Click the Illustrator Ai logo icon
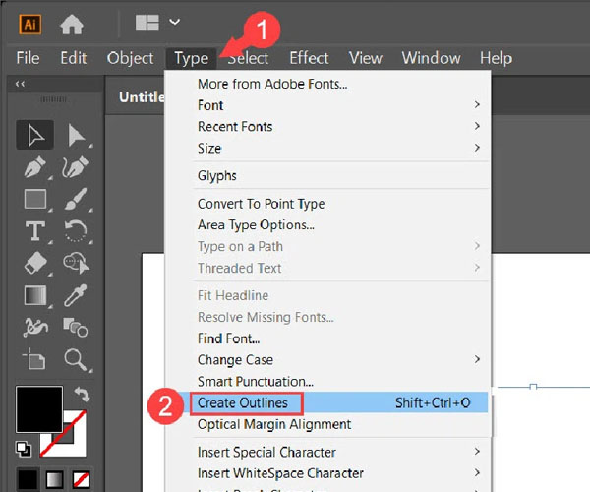The width and height of the screenshot is (590, 492). coord(30,25)
